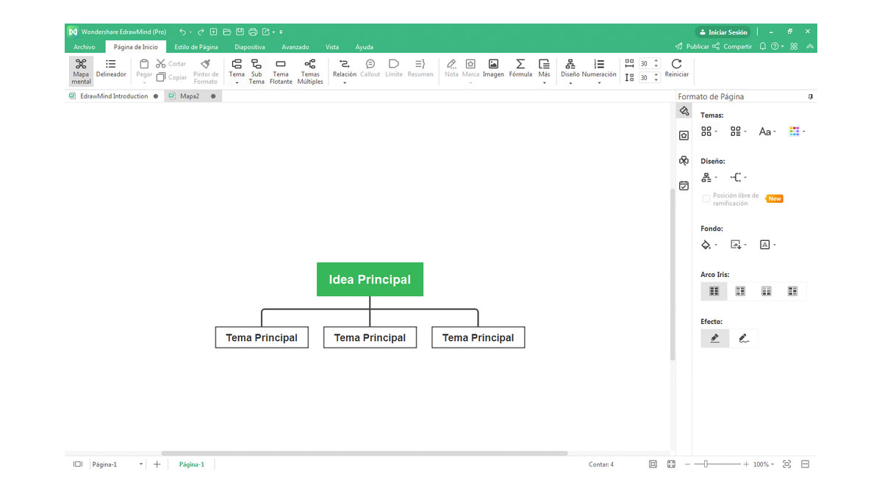Image resolution: width=882 pixels, height=496 pixels.
Task: Select the first Arco Iris option
Action: click(714, 291)
